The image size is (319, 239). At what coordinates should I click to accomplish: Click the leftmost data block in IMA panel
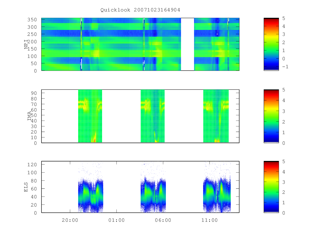[90, 116]
